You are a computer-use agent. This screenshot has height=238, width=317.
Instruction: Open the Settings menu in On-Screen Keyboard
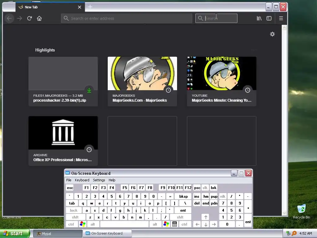click(99, 180)
